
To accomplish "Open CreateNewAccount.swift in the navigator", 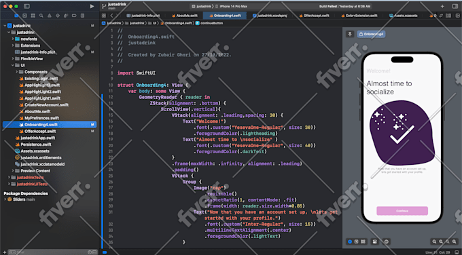I will coord(43,104).
